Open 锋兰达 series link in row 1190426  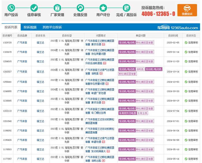click(x=40, y=140)
